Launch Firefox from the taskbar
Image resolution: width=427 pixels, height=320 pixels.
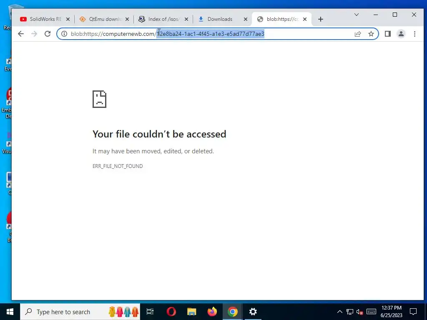(x=212, y=312)
